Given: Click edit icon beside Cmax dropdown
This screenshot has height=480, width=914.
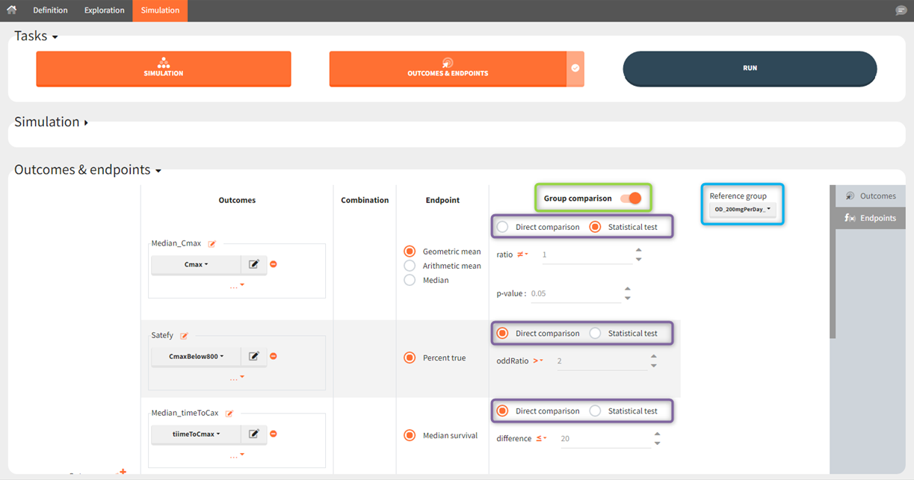Looking at the screenshot, I should pyautogui.click(x=254, y=264).
